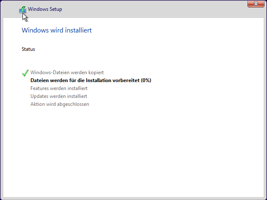Select 'Windows-Dateien werden kopiert' step
This screenshot has width=267, height=200.
(x=67, y=72)
